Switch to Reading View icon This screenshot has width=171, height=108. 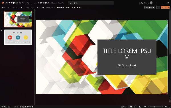[x=140, y=107]
